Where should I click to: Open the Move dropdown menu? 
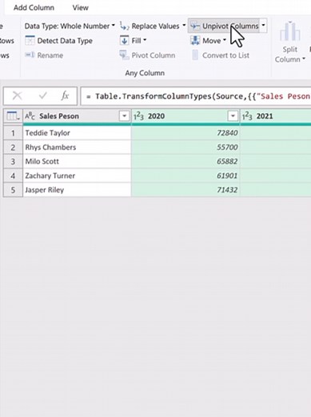pos(214,41)
